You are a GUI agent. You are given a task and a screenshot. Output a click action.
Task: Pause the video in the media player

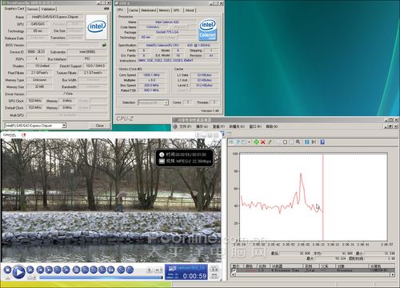[x=30, y=270]
